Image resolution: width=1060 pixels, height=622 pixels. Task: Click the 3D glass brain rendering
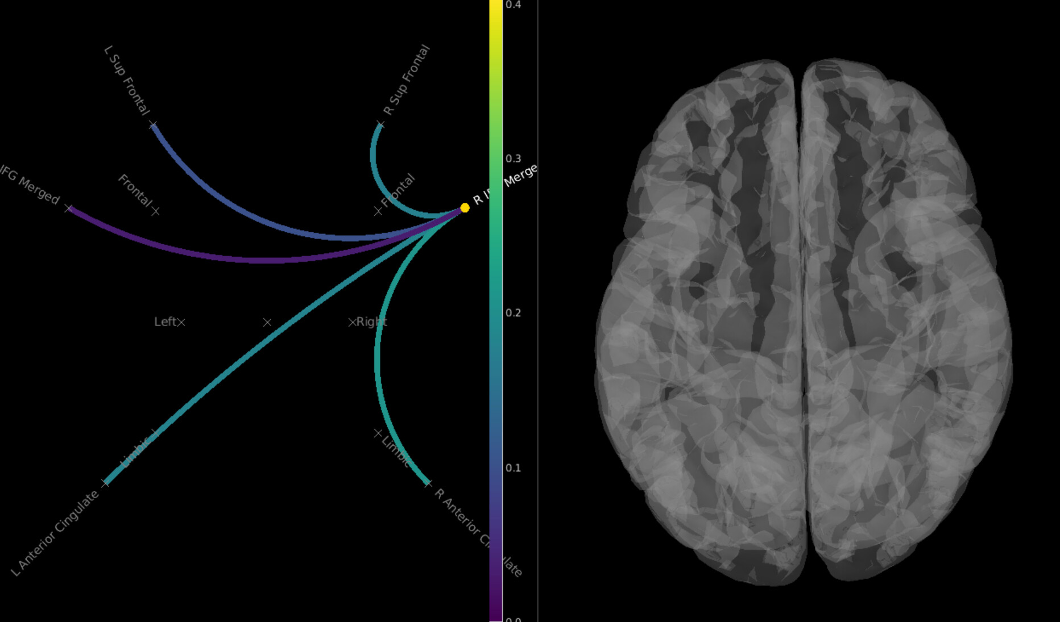pyautogui.click(x=803, y=321)
